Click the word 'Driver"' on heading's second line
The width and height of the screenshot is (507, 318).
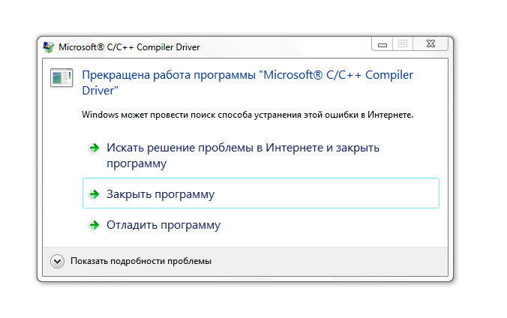100,91
